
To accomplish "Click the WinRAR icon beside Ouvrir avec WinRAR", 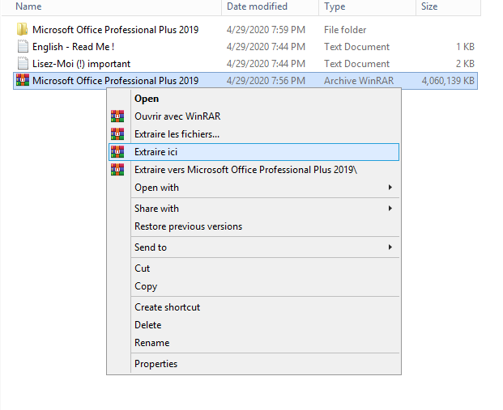I will tap(117, 116).
